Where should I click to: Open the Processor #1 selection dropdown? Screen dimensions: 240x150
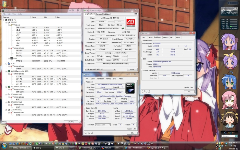103,125
